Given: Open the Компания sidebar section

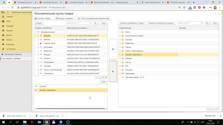Looking at the screenshot, I should [x=10, y=44].
